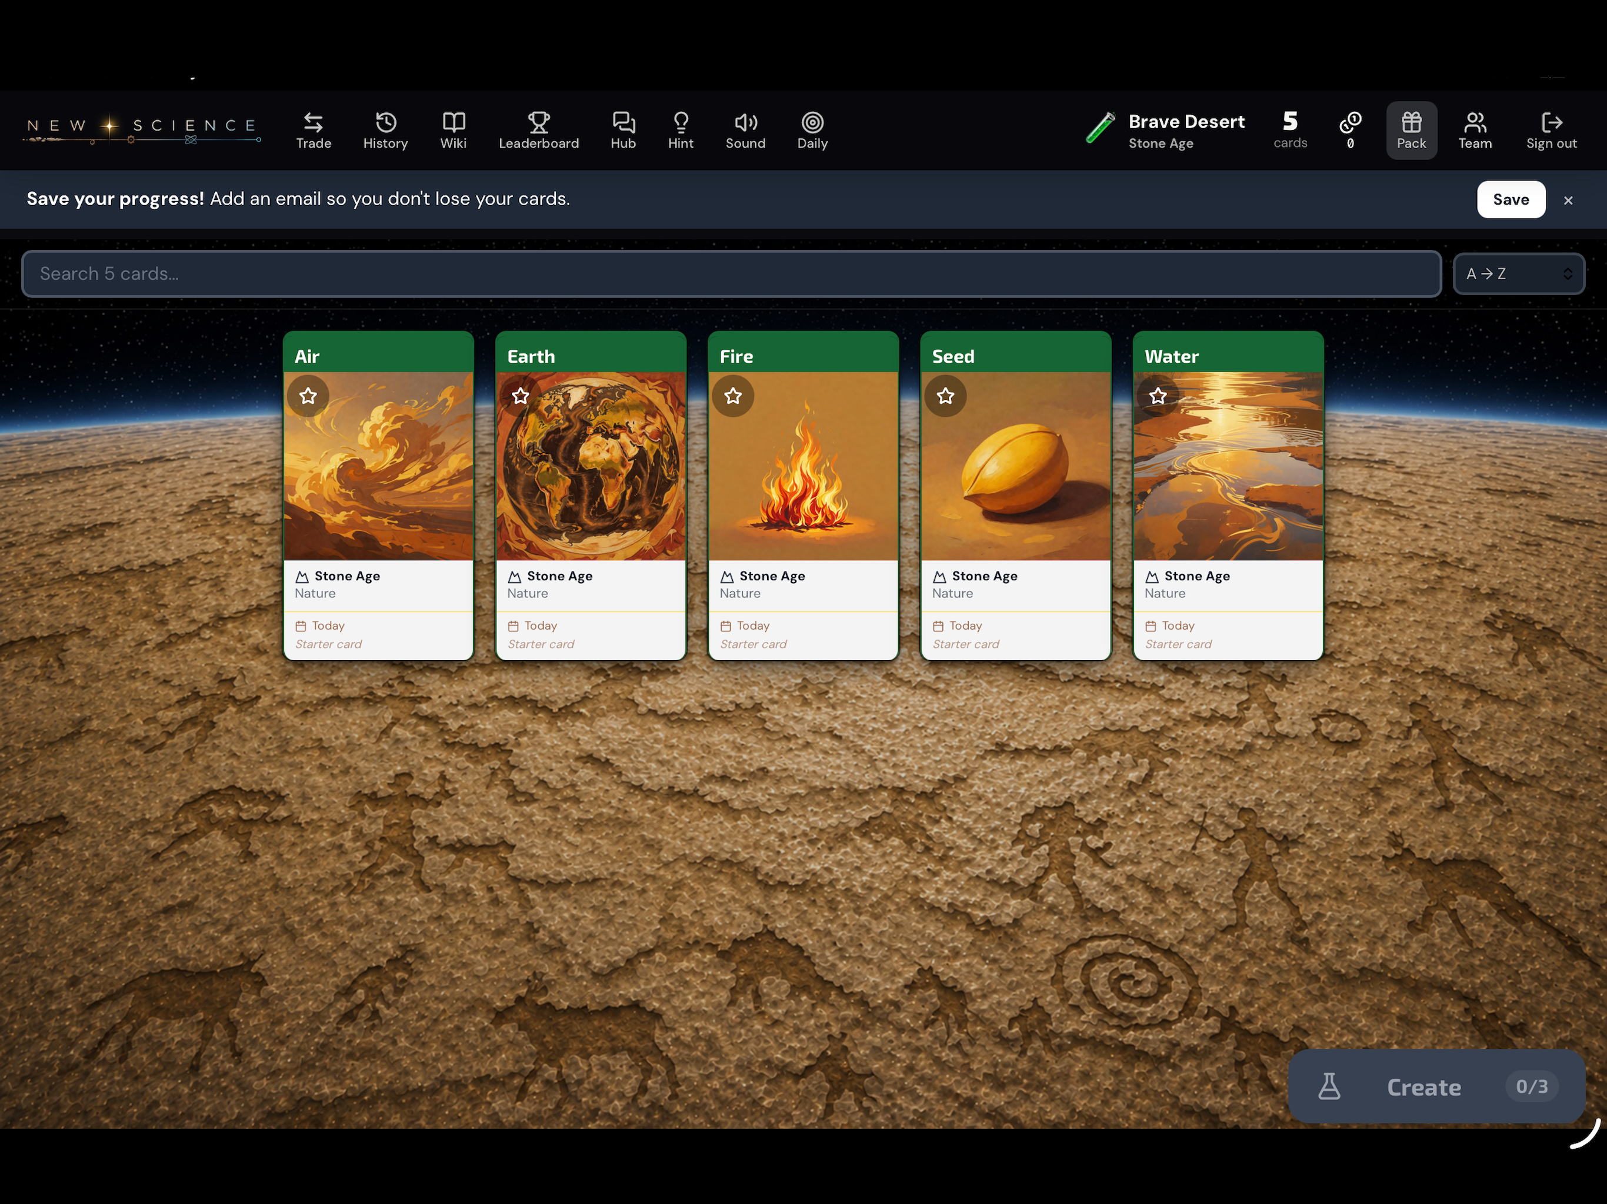Viewport: 1607px width, 1204px height.
Task: Click Stone Age label on Fire card
Action: pyautogui.click(x=772, y=576)
